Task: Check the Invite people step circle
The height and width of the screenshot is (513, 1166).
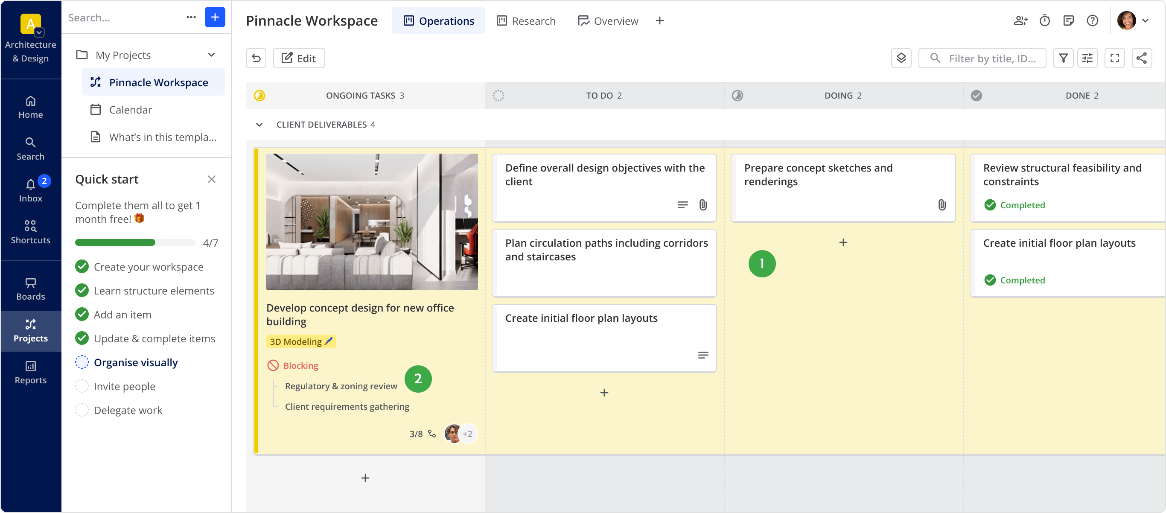Action: 82,386
